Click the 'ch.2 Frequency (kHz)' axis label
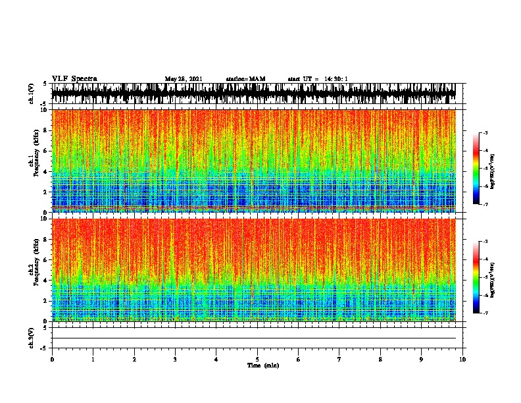The width and height of the screenshot is (521, 403). (34, 262)
